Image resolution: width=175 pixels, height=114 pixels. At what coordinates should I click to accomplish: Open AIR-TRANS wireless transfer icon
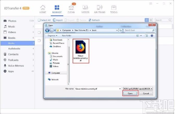[x=99, y=8]
